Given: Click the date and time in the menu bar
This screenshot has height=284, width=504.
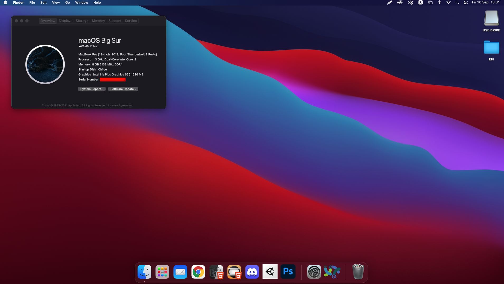Looking at the screenshot, I should 486,2.
